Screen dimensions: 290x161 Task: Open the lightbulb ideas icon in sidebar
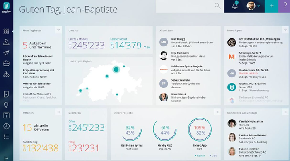coord(6,105)
